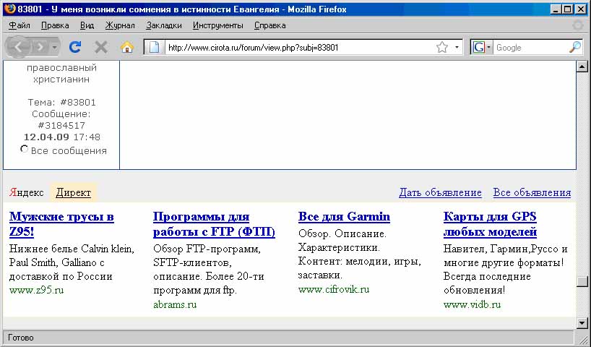
Task: Follow the Дать объявление link
Action: (440, 193)
